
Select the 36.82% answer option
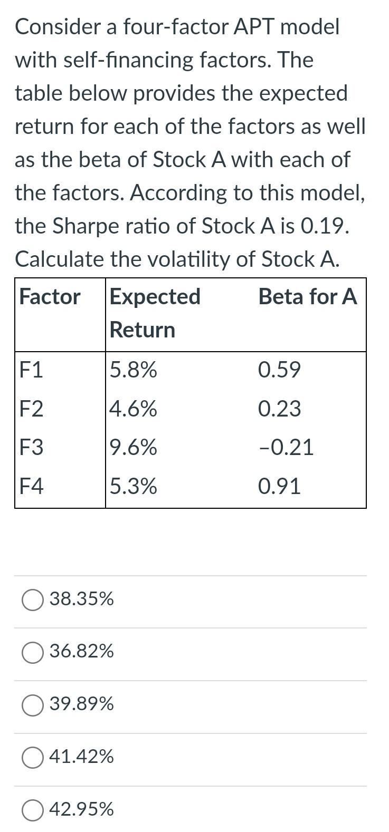click(x=33, y=652)
